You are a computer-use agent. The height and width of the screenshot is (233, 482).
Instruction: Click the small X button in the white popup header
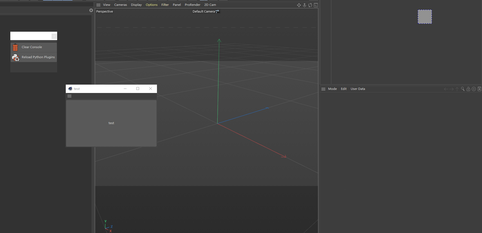54,36
